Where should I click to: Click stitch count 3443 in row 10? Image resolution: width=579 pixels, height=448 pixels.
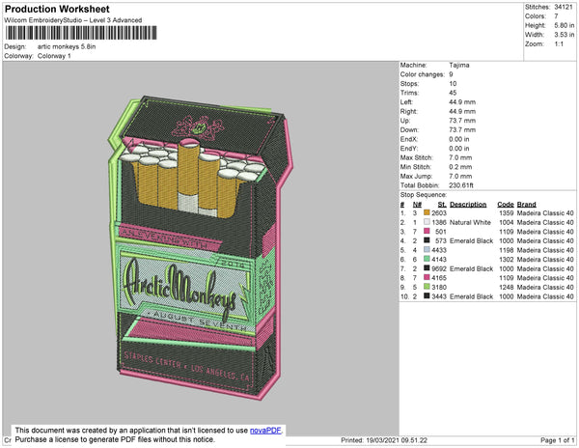point(439,296)
